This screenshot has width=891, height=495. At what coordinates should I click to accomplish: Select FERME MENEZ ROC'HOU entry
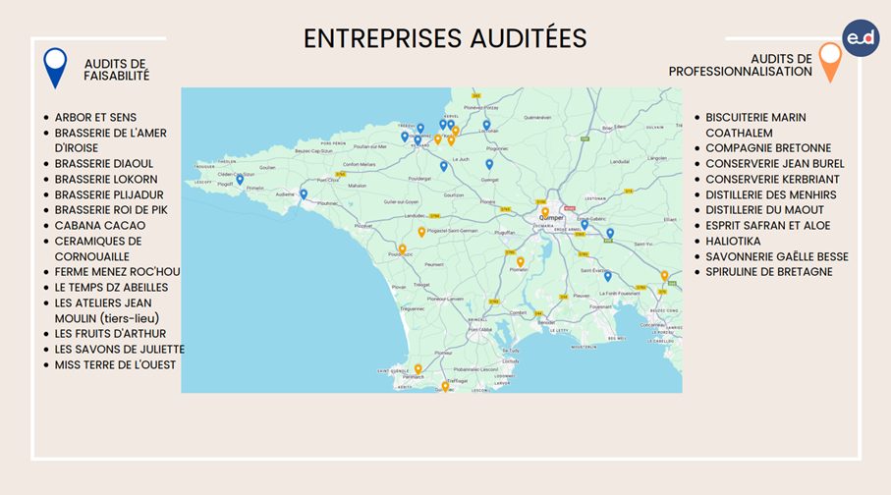118,272
